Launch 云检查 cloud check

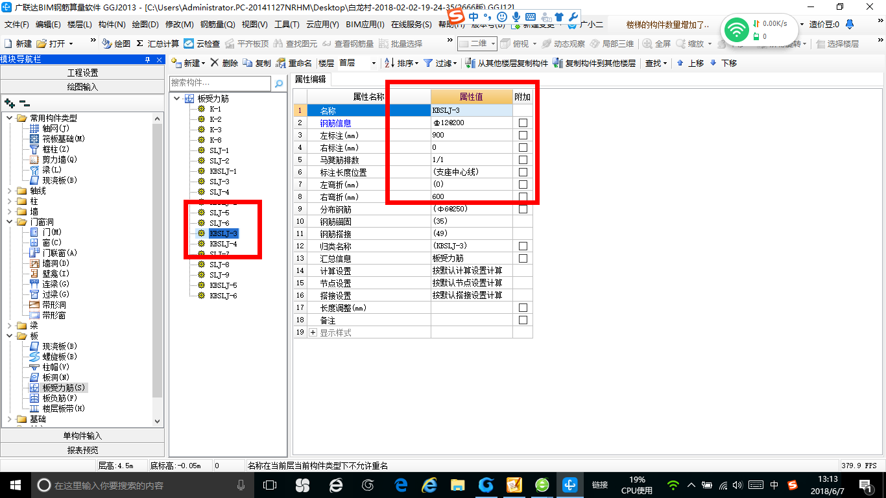pyautogui.click(x=202, y=43)
